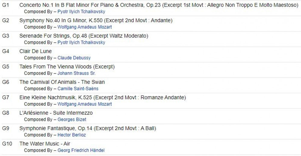Select the G5 track position label
Image resolution: width=301 pixels, height=156 pixels.
(6, 67)
